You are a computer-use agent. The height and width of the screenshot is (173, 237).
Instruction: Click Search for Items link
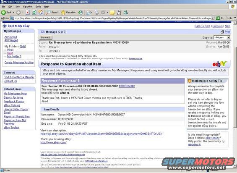[x=13, y=97]
